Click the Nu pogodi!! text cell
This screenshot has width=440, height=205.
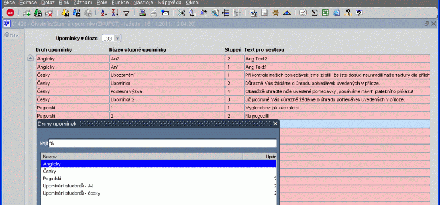(x=337, y=116)
